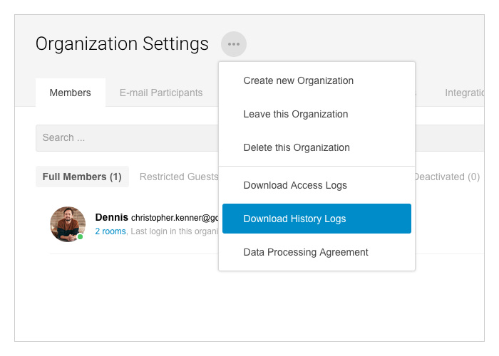Click Dennis's profile avatar picture
The width and height of the screenshot is (499, 356).
[68, 224]
